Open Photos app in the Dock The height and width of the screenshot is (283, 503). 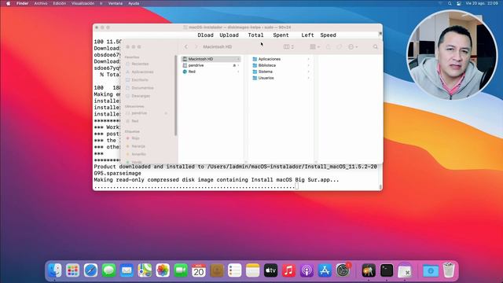point(163,270)
